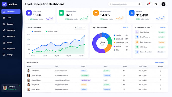Click the Total Leads people icon

[x=29, y=13]
